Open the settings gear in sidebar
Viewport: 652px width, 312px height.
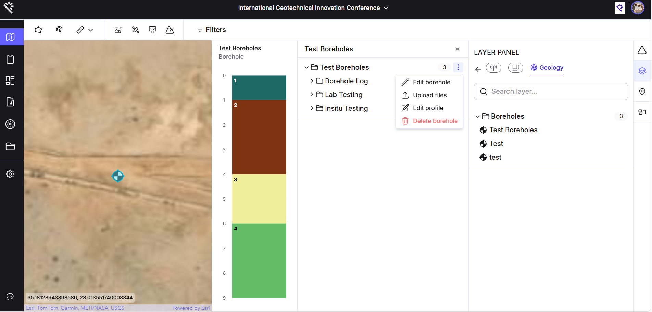click(10, 174)
